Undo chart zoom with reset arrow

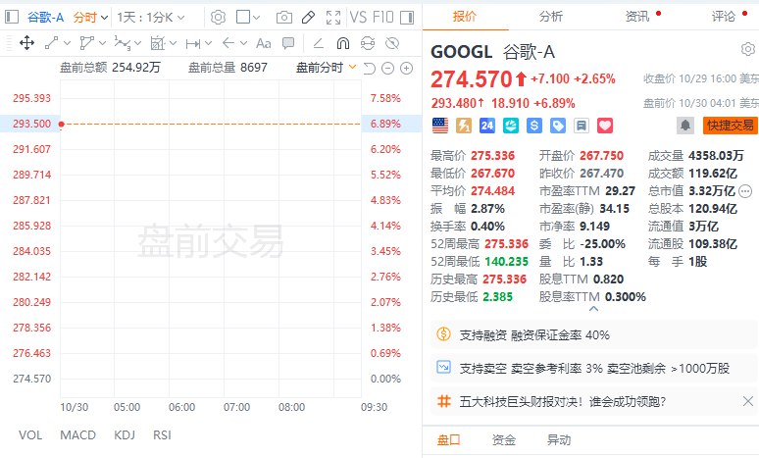pyautogui.click(x=370, y=69)
